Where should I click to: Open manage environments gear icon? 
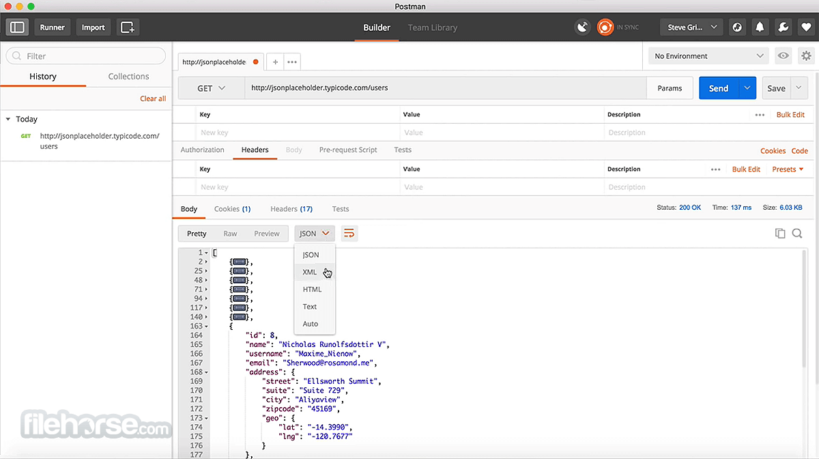(x=805, y=56)
